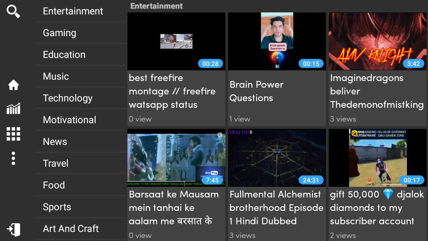Open the three-dot more options icon

pyautogui.click(x=13, y=158)
